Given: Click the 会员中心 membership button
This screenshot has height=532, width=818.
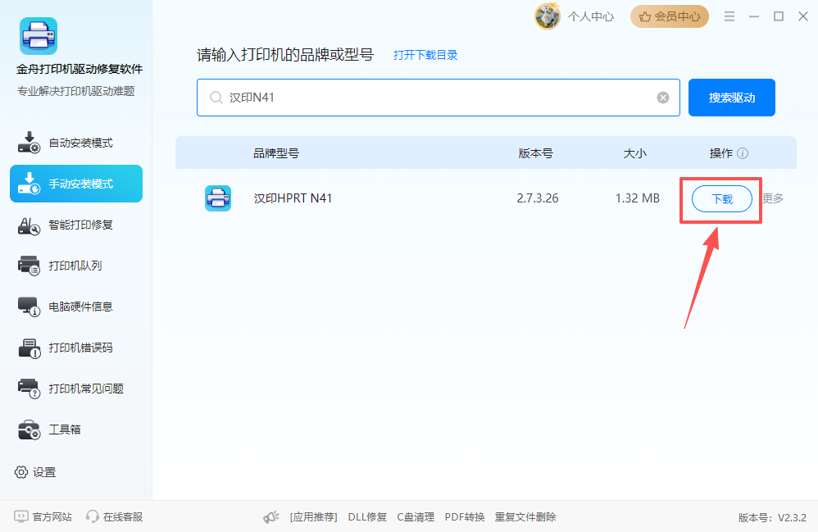Looking at the screenshot, I should coord(670,16).
